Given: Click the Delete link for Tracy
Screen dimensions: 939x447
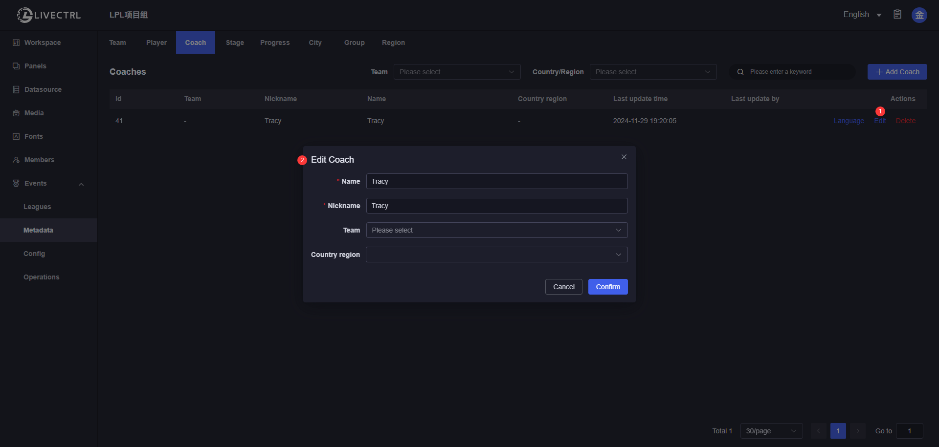Looking at the screenshot, I should pos(905,121).
